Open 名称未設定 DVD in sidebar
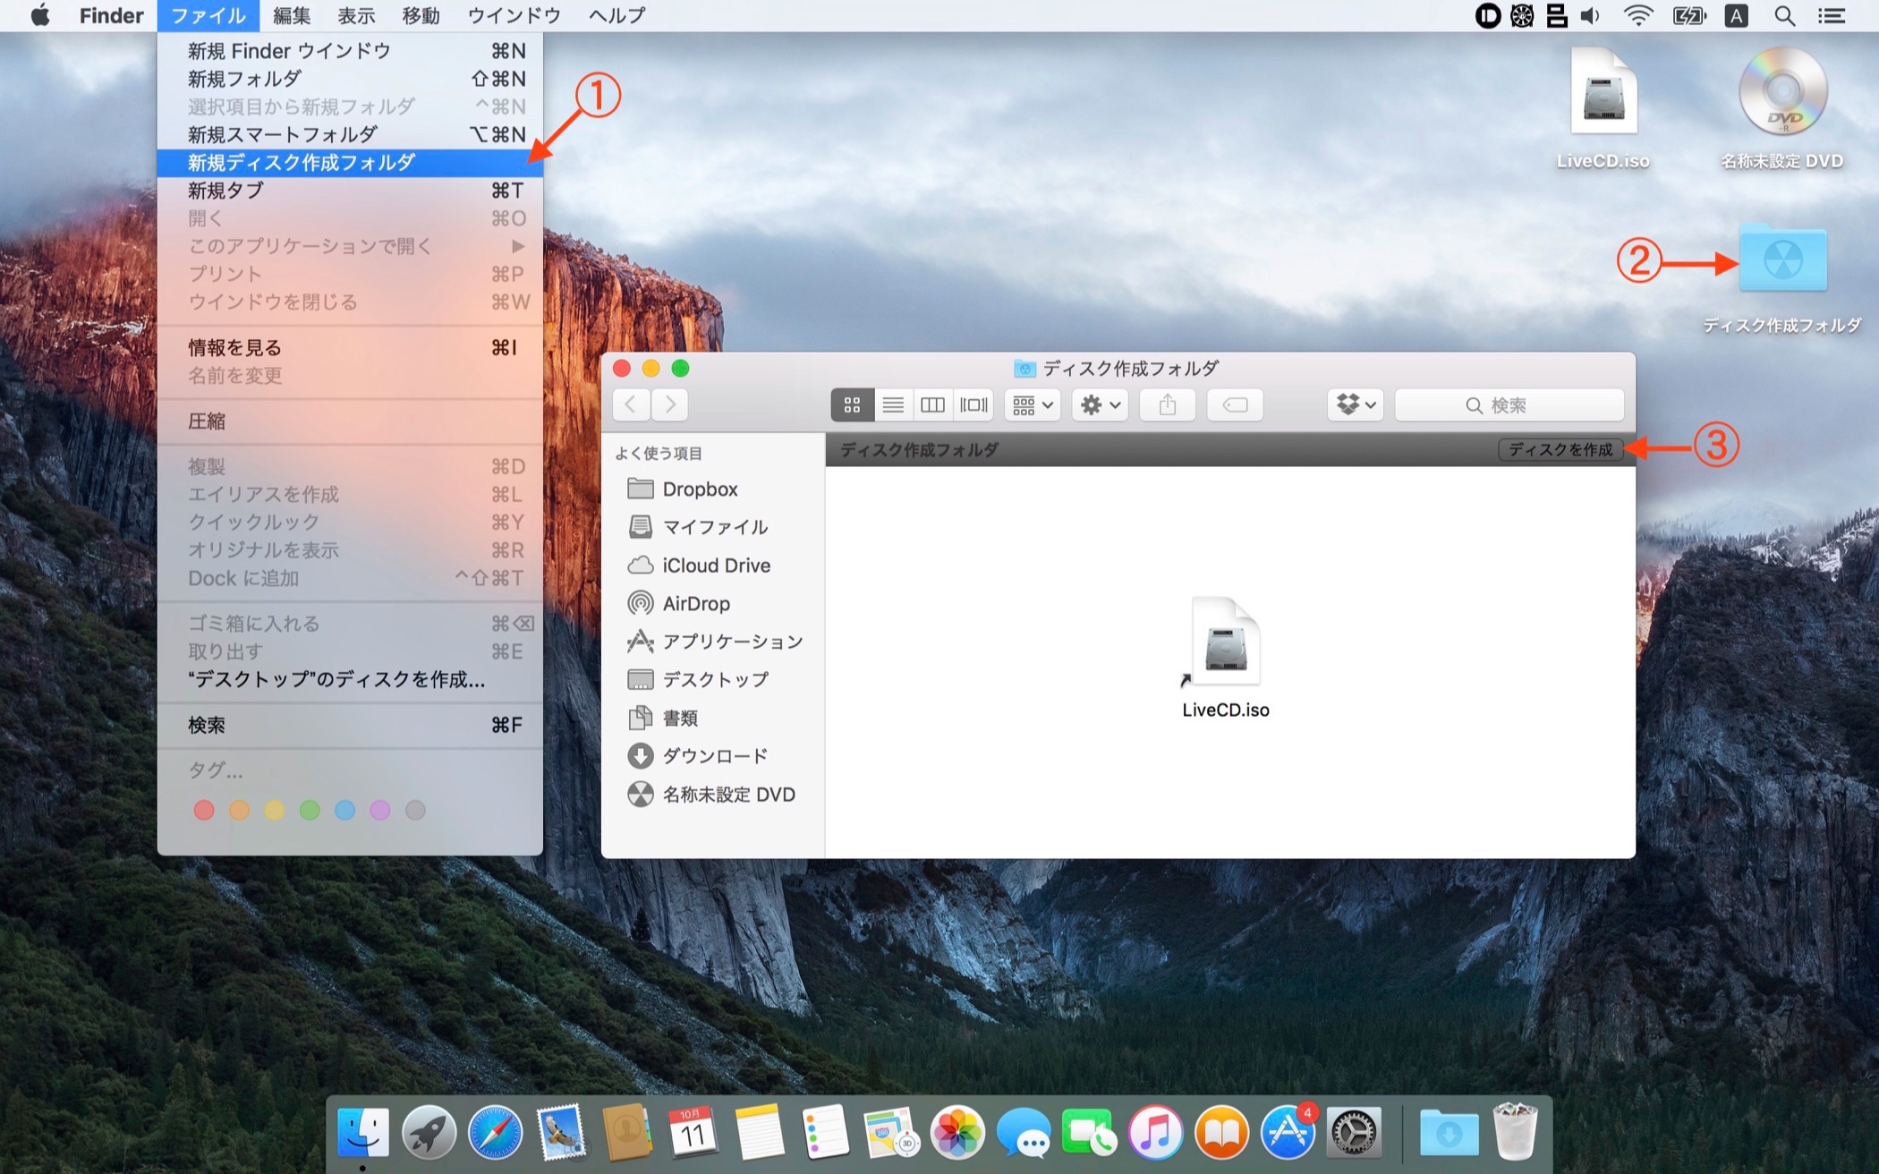This screenshot has height=1174, width=1879. [727, 795]
